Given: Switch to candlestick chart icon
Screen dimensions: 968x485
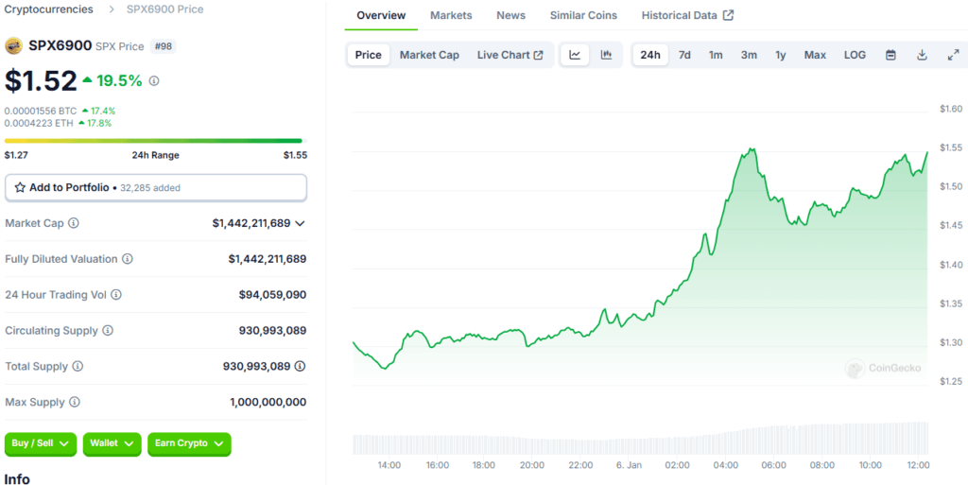Looking at the screenshot, I should click(x=606, y=55).
